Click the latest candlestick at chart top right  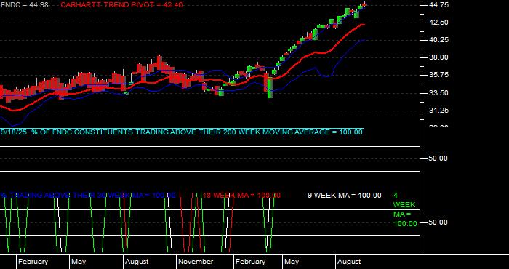pos(365,4)
